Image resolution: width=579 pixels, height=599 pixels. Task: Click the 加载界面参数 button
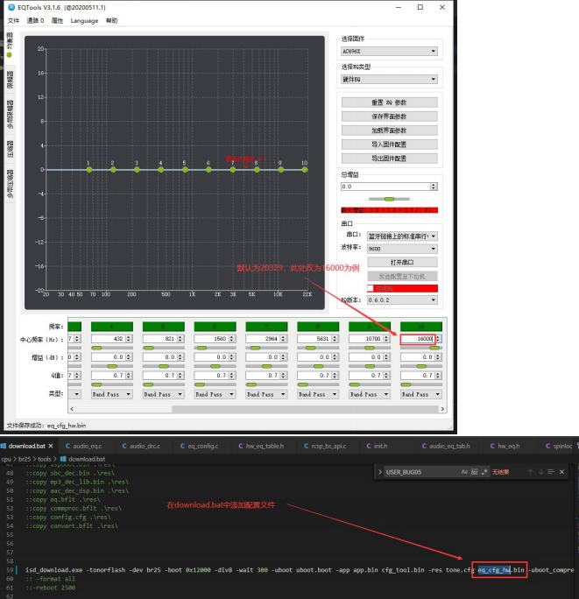[389, 130]
